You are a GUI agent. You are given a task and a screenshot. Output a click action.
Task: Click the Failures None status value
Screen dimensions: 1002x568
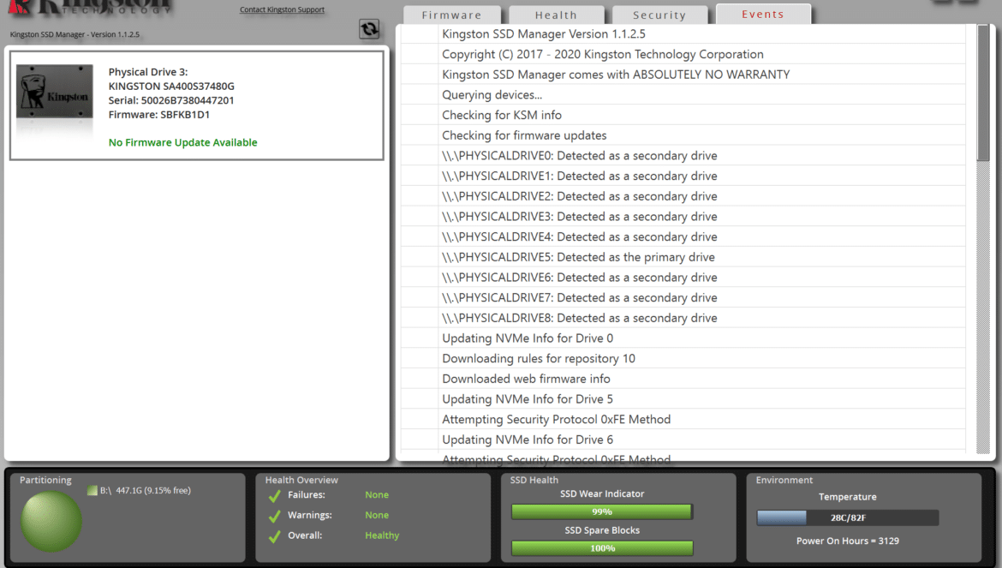(x=377, y=495)
